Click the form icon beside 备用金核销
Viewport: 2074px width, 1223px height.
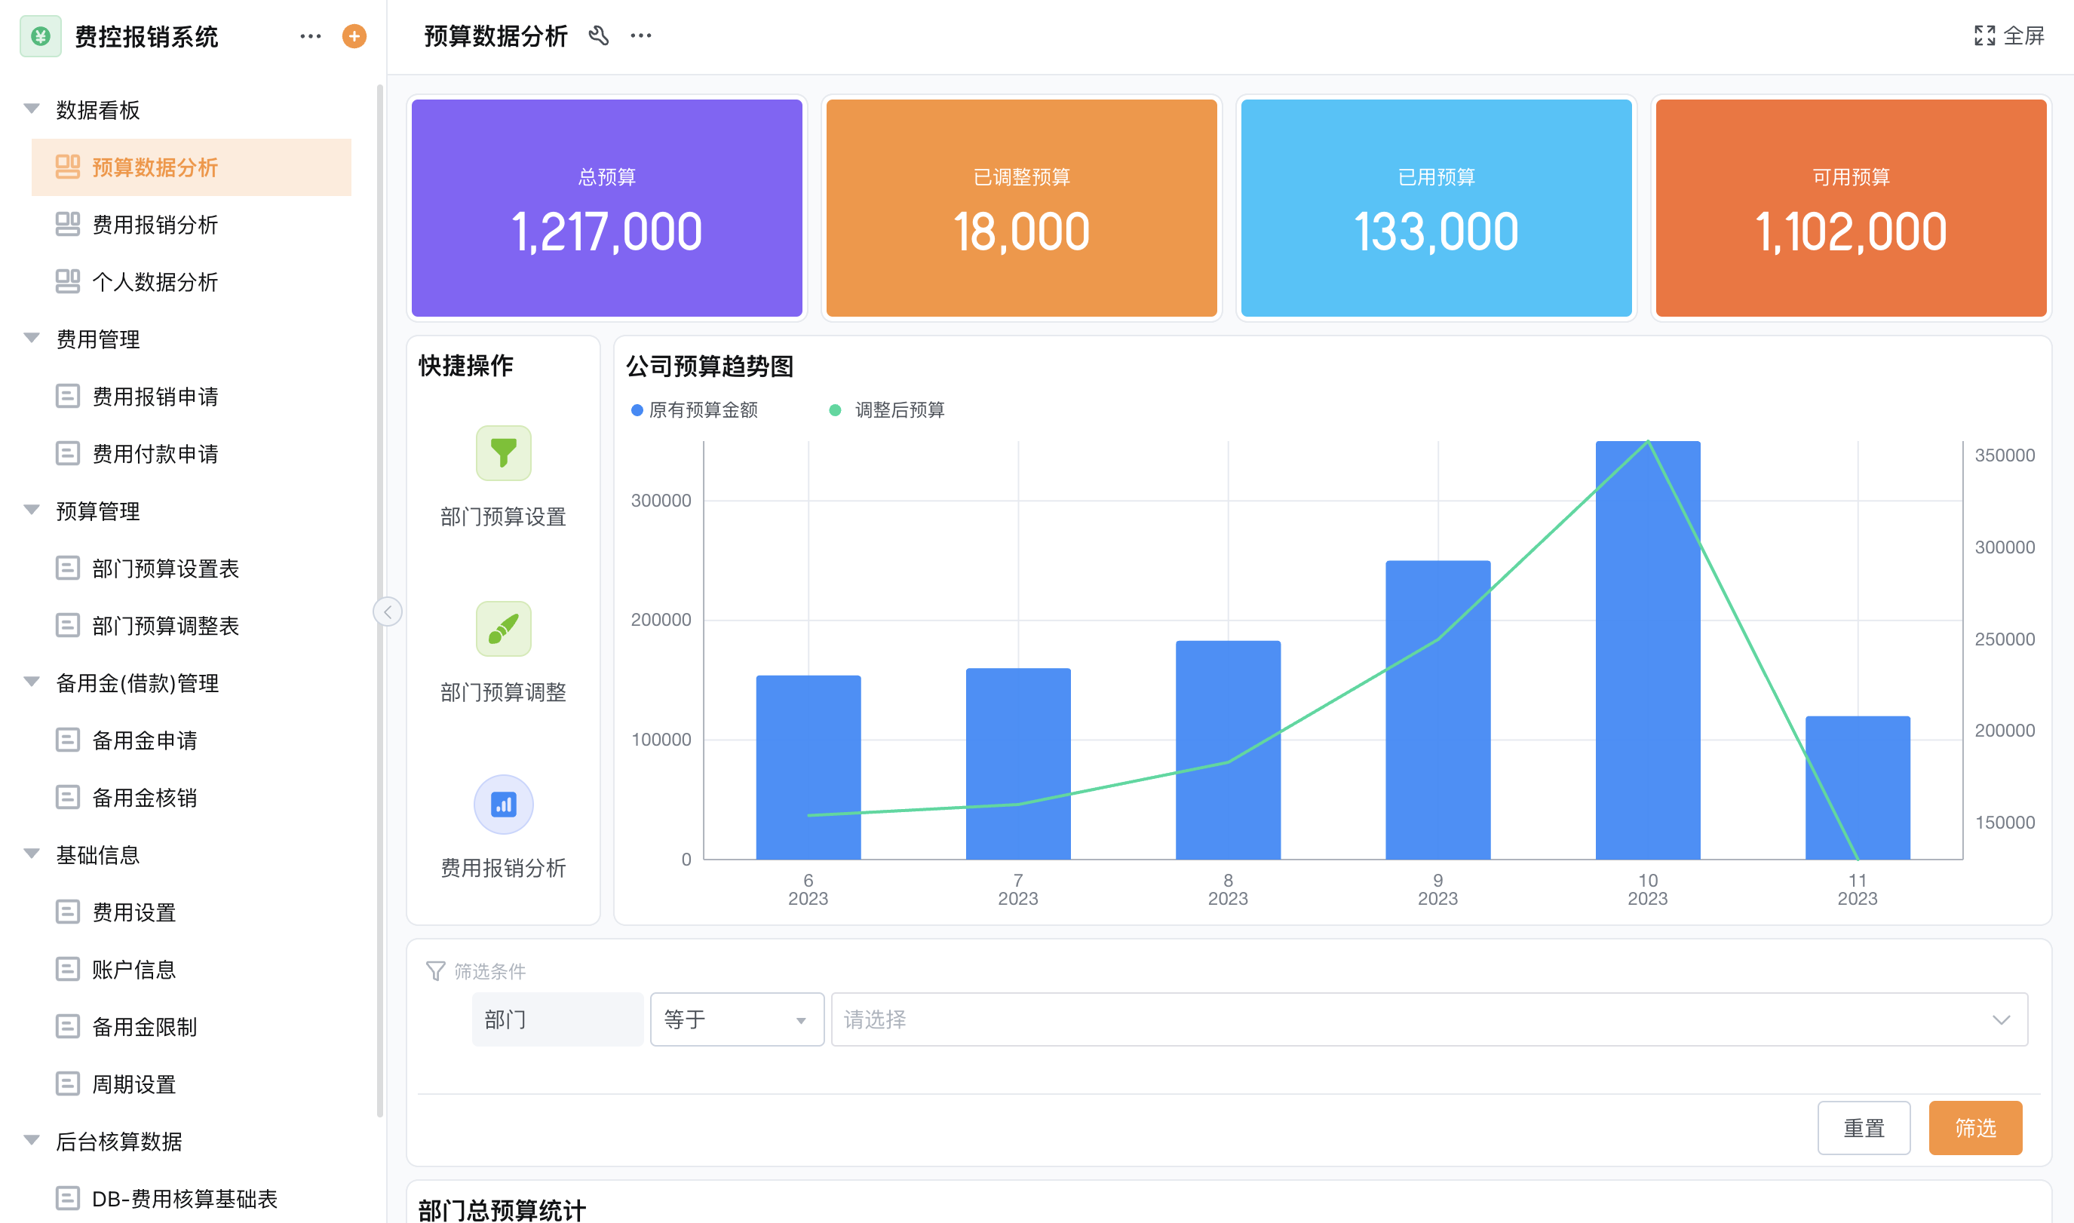tap(68, 797)
